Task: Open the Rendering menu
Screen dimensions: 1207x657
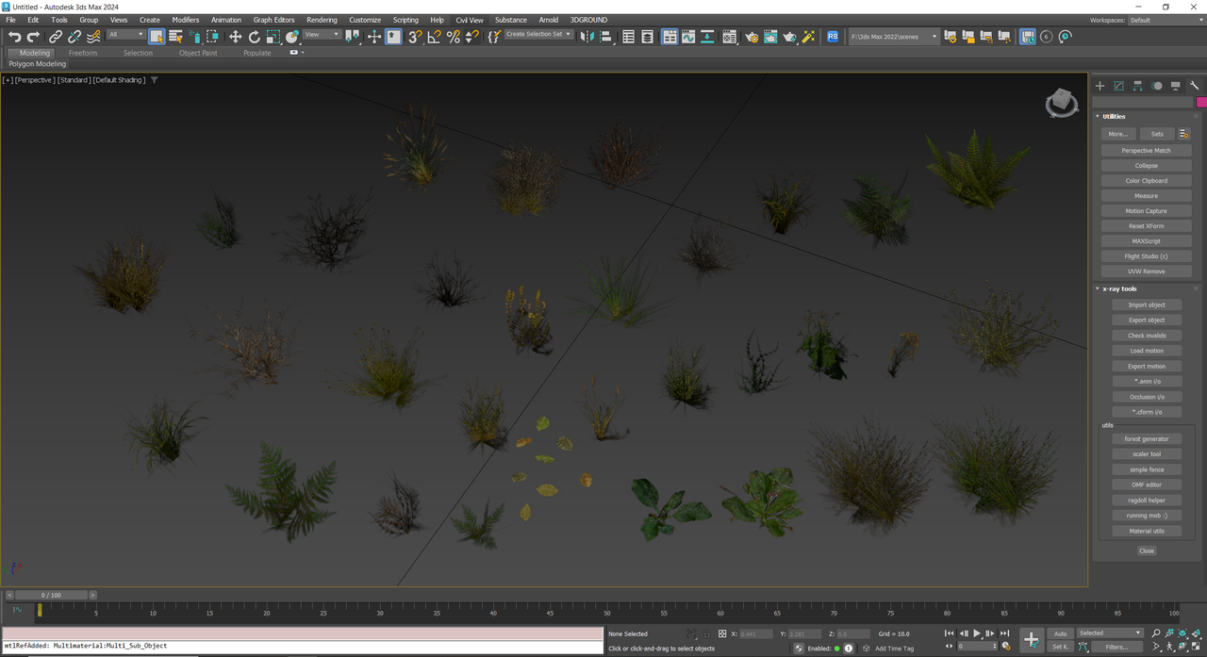Action: click(x=322, y=20)
